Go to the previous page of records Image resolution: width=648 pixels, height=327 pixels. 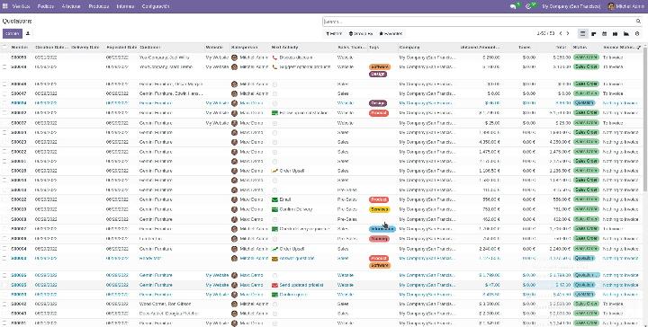pos(561,33)
